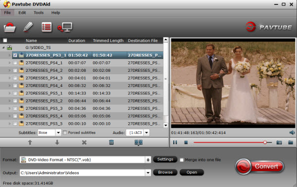Image resolution: width=297 pixels, height=187 pixels.
Task: Click clip icon of 27DRESSES_PS5_2
Action: 21,101
